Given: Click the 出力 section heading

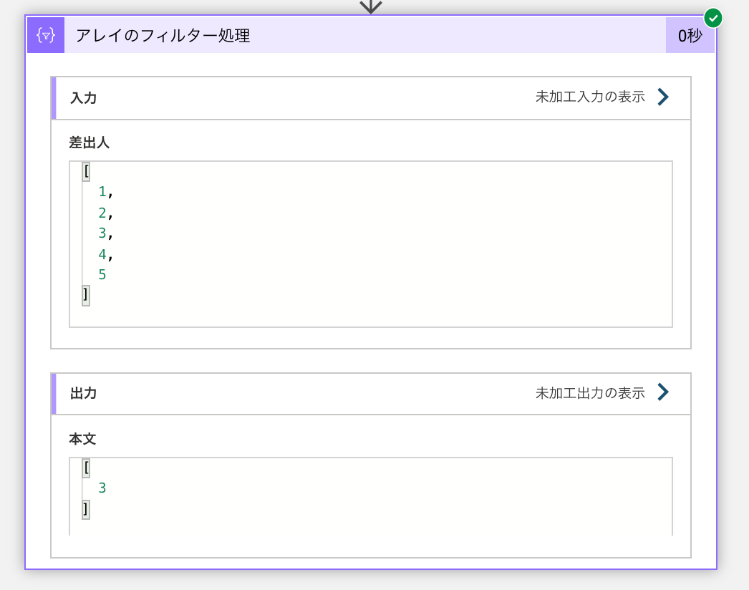Looking at the screenshot, I should pyautogui.click(x=84, y=394).
